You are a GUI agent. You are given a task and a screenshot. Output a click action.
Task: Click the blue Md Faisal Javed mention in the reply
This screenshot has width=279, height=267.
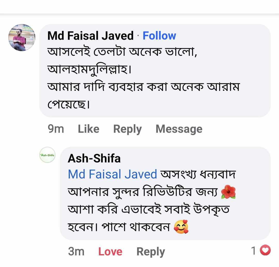[112, 174]
